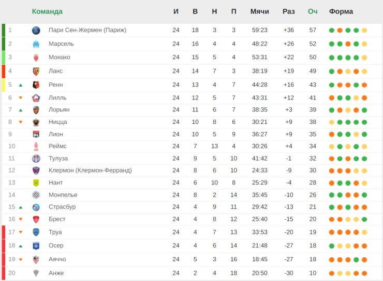This screenshot has width=383, height=281.
Task: Sort the table by the Команда column header
Action: pyautogui.click(x=47, y=11)
